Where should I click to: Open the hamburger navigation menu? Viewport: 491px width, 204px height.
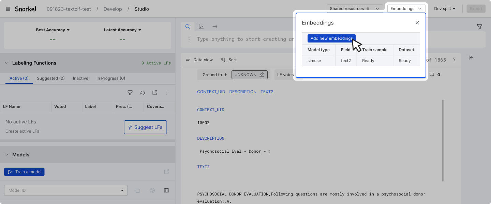tap(8, 9)
